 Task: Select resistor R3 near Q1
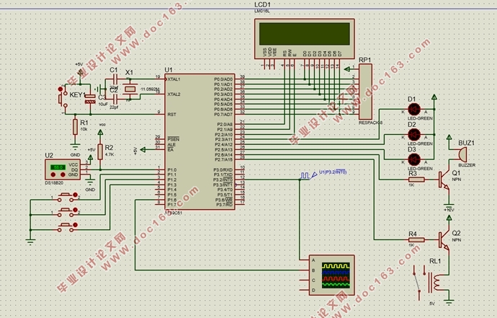[x=416, y=180]
